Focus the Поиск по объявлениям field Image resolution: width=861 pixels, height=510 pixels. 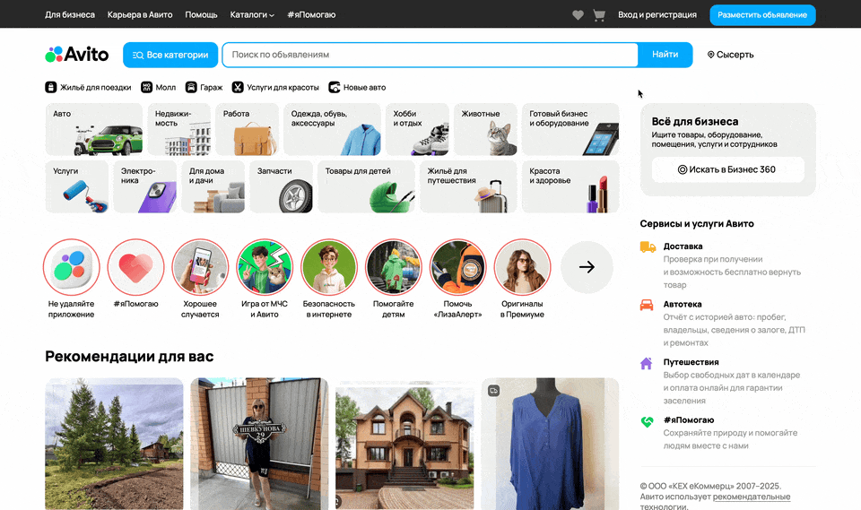point(430,55)
